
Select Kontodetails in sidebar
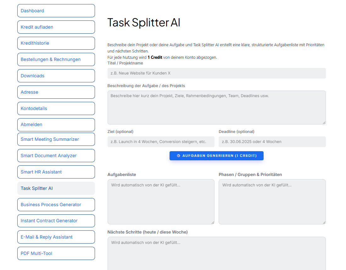(x=56, y=108)
